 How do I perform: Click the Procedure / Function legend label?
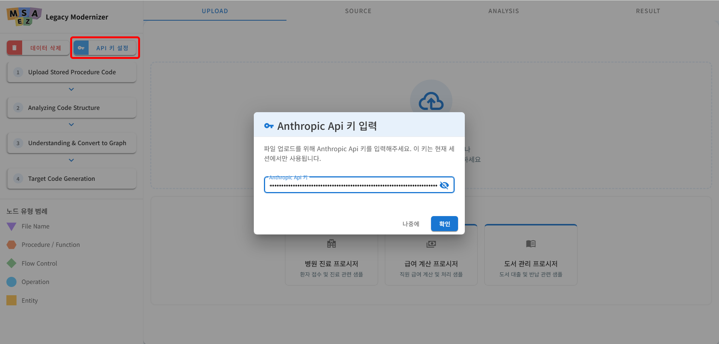[x=51, y=245]
